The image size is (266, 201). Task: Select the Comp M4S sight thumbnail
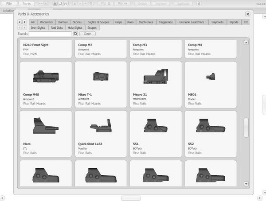pos(46,77)
